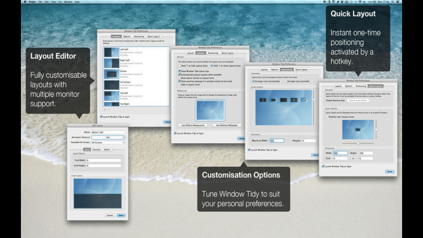
Task: Clear the Activation Shortcut field icon
Action: [x=123, y=137]
